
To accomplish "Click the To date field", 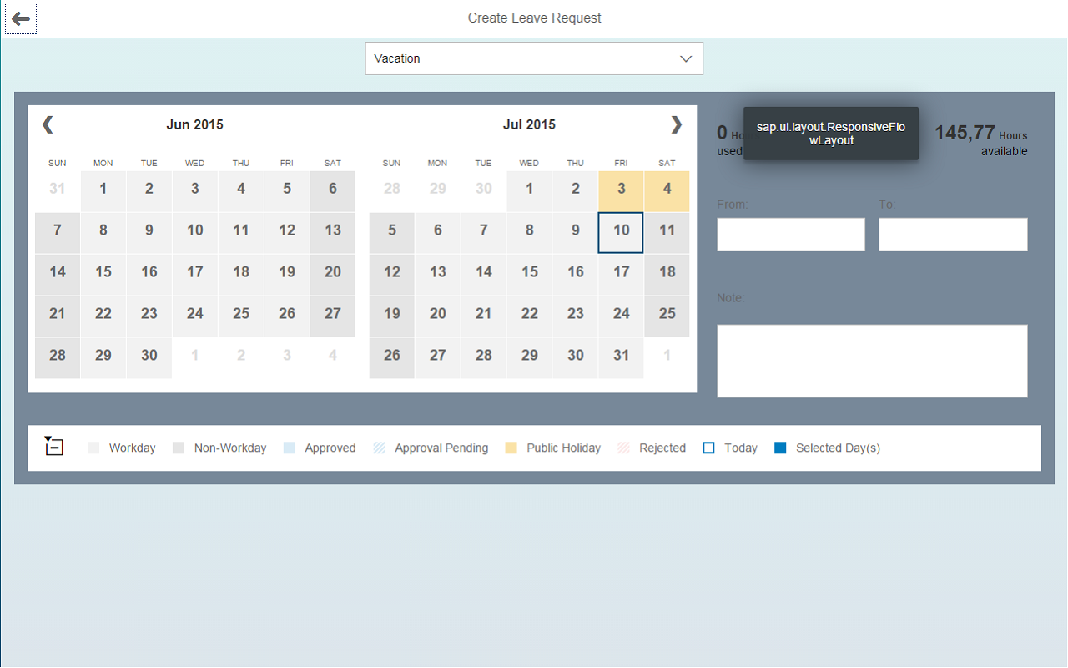I will pos(953,235).
